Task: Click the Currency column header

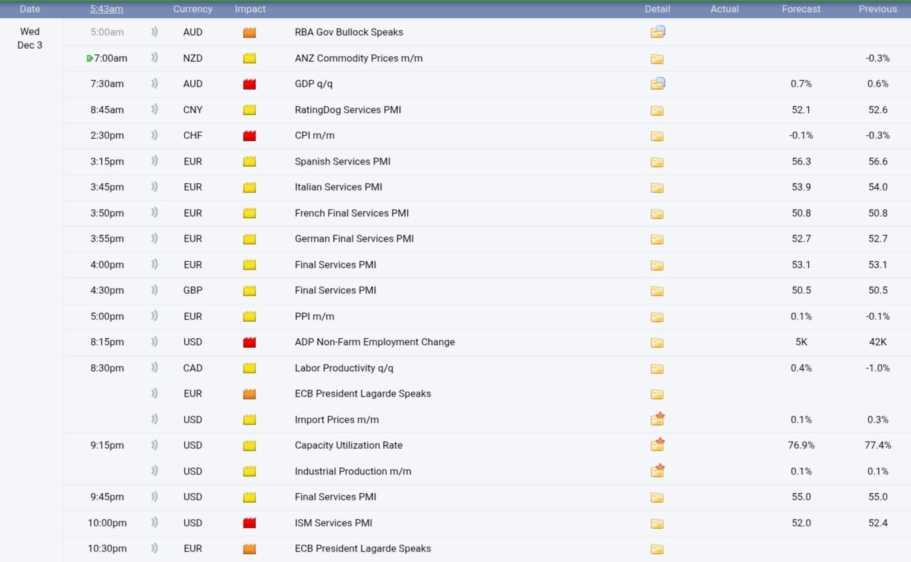Action: [193, 9]
